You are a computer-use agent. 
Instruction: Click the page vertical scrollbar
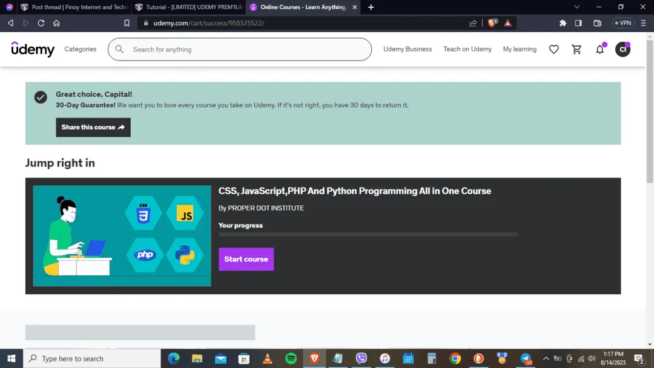click(x=650, y=111)
